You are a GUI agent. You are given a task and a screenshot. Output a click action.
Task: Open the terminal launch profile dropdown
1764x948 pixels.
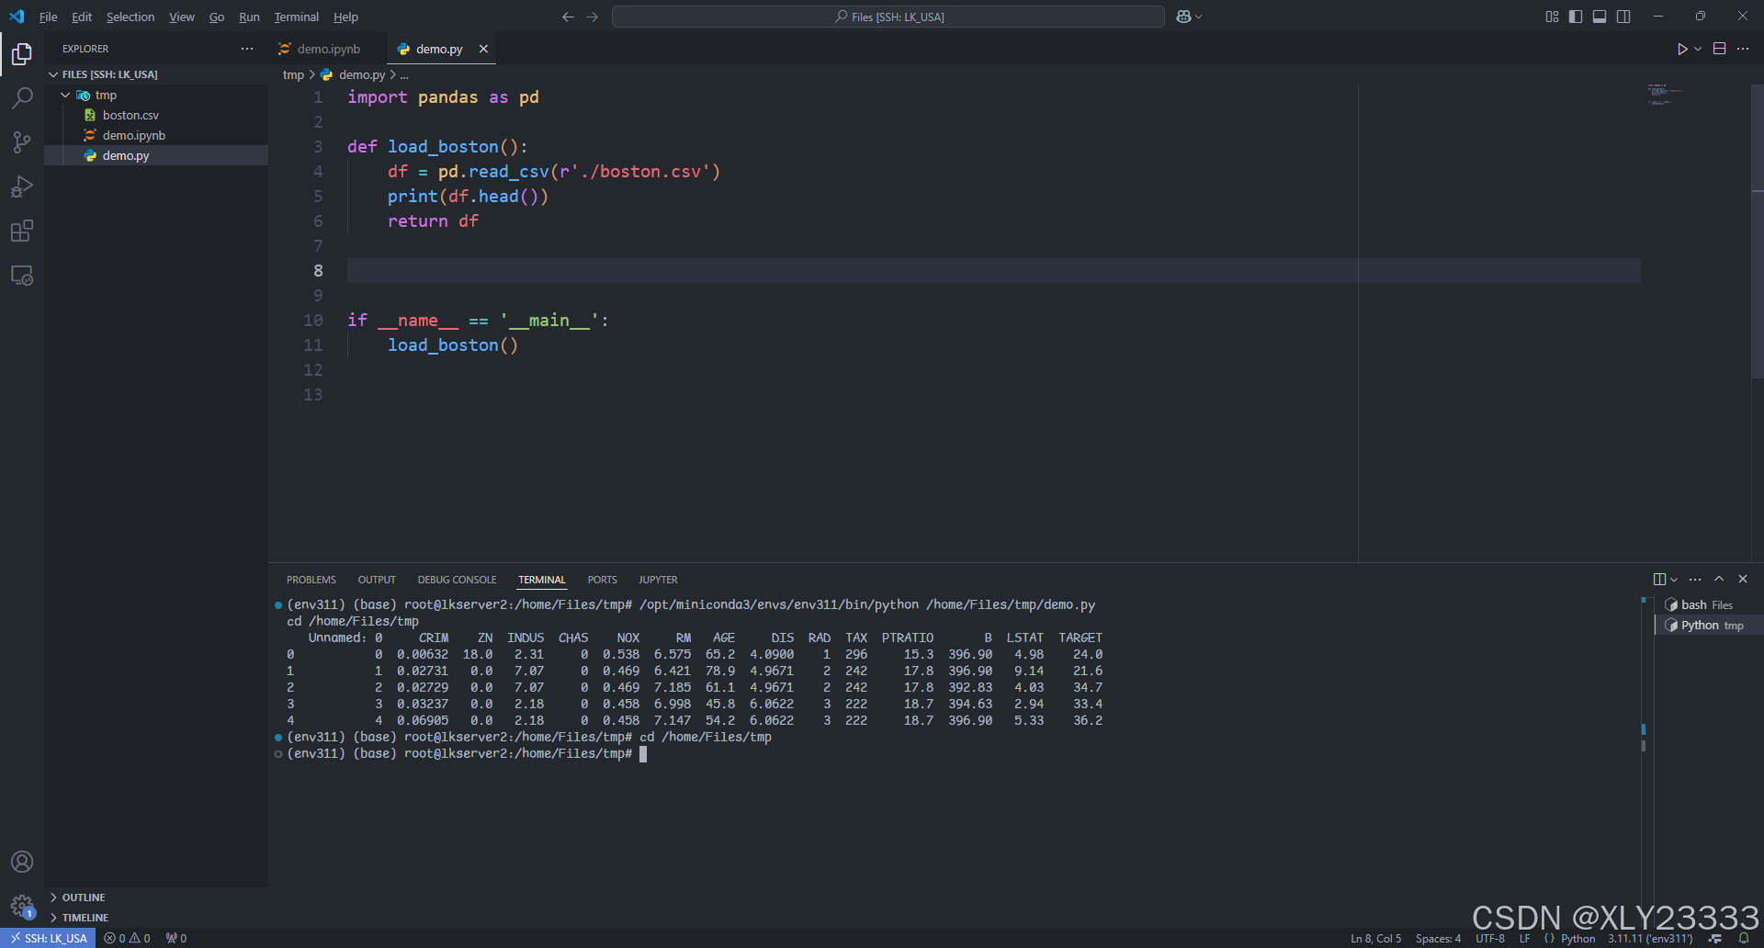[1672, 579]
